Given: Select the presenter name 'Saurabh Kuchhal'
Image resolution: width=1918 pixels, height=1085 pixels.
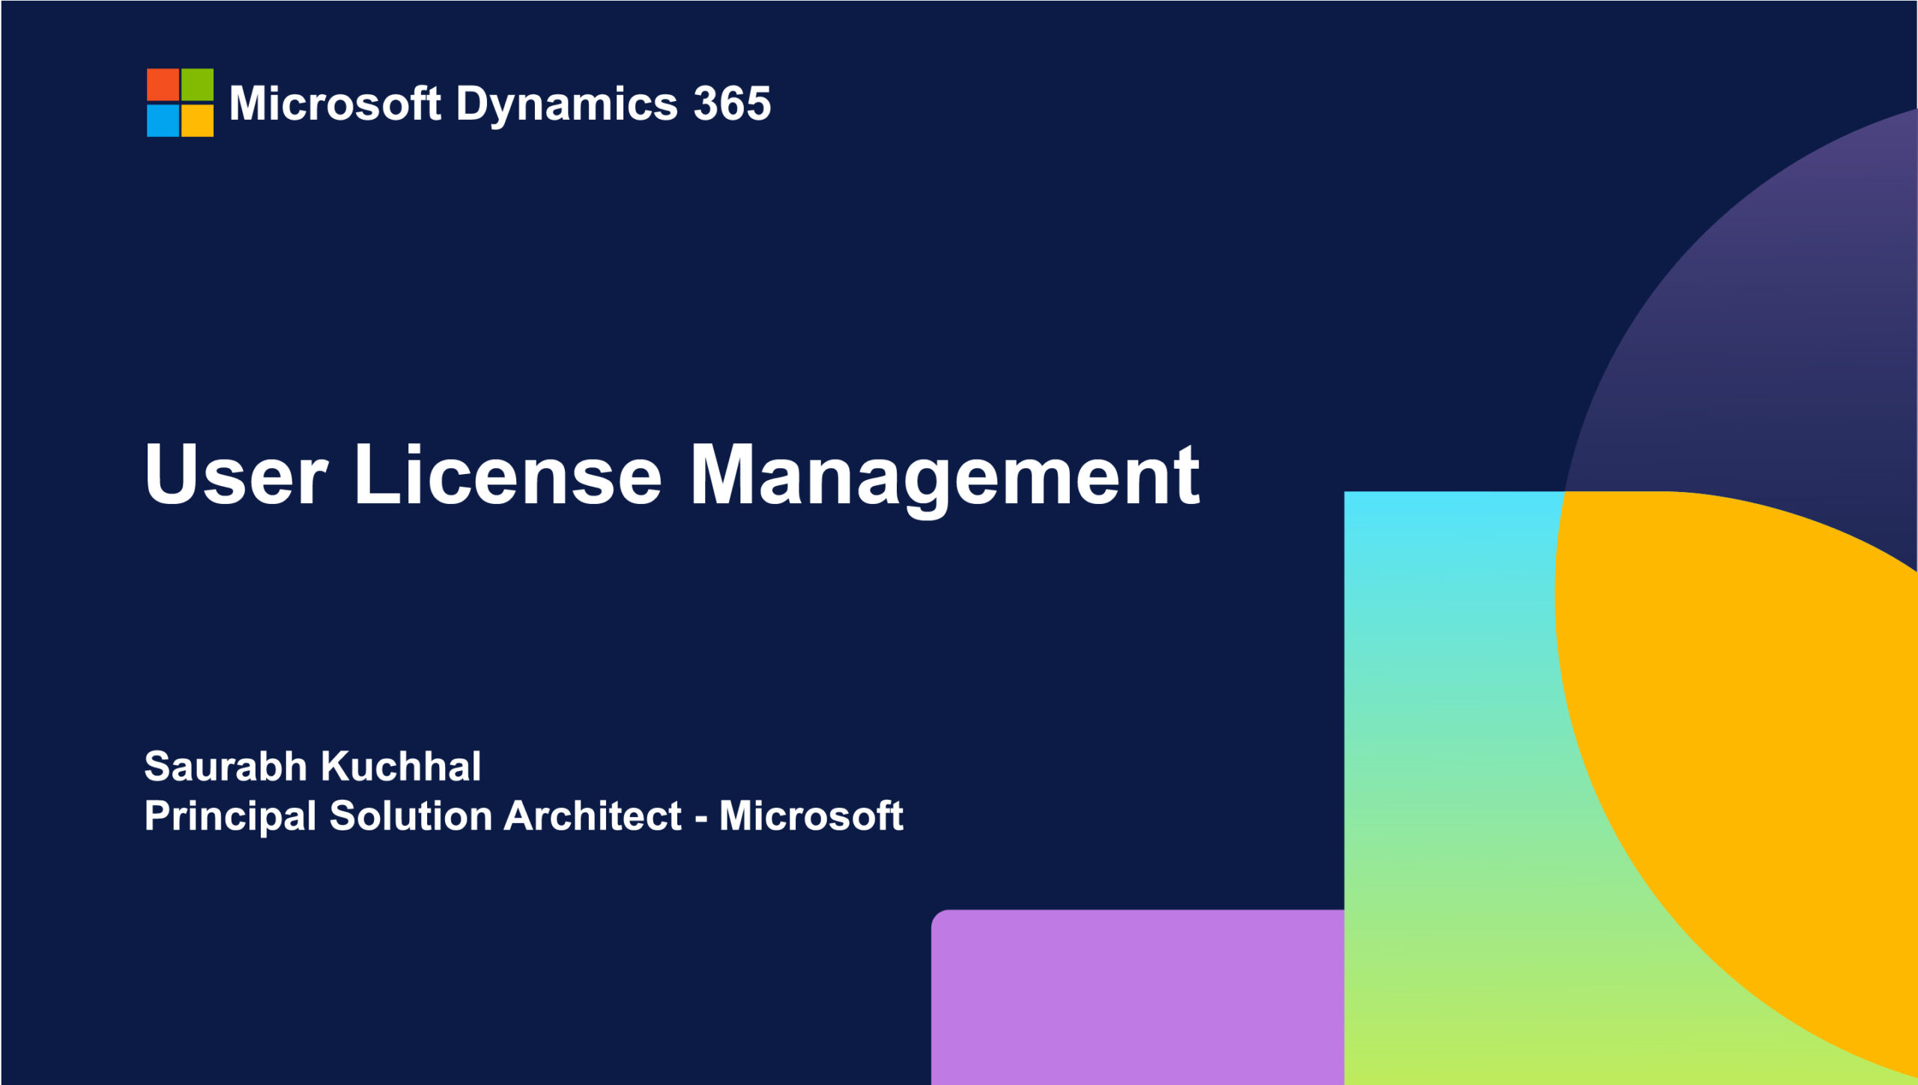Looking at the screenshot, I should point(312,766).
